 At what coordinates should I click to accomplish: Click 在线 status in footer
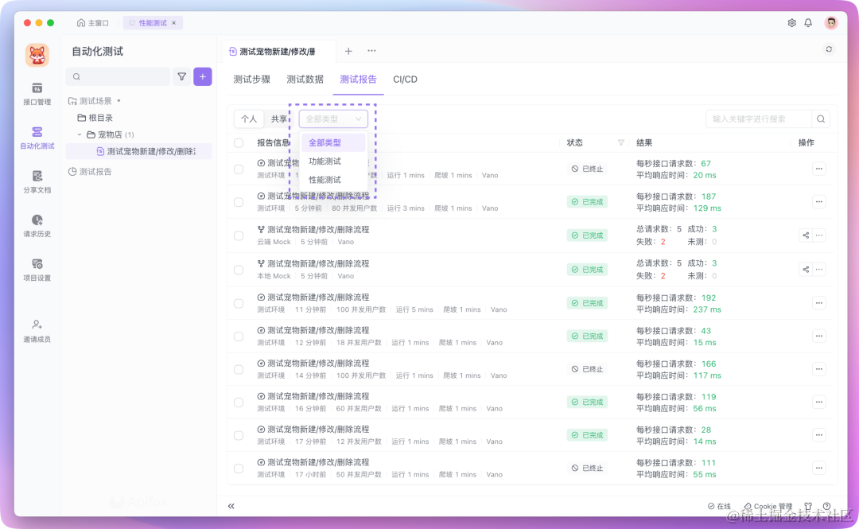pos(719,506)
